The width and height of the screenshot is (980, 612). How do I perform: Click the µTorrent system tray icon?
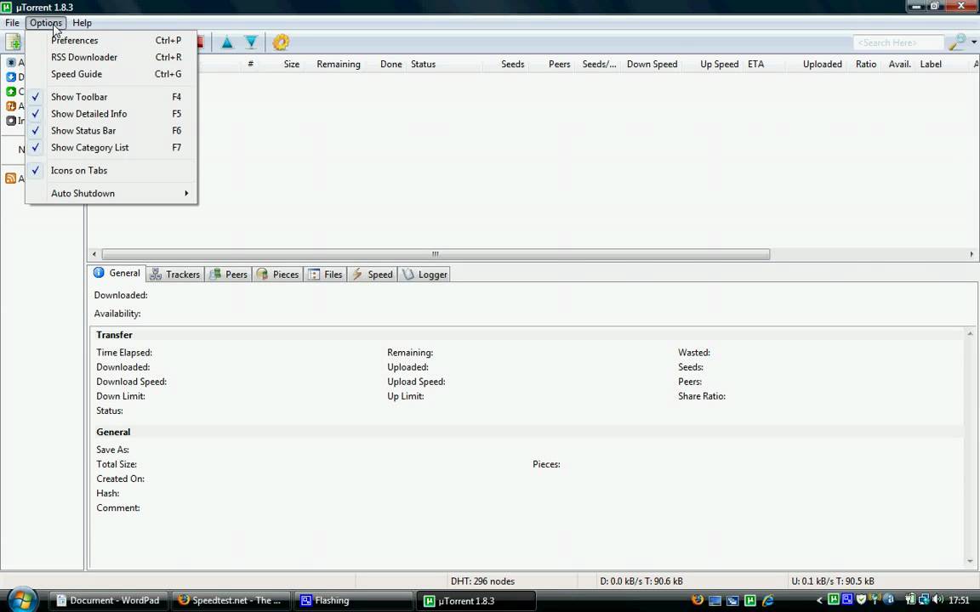(833, 600)
